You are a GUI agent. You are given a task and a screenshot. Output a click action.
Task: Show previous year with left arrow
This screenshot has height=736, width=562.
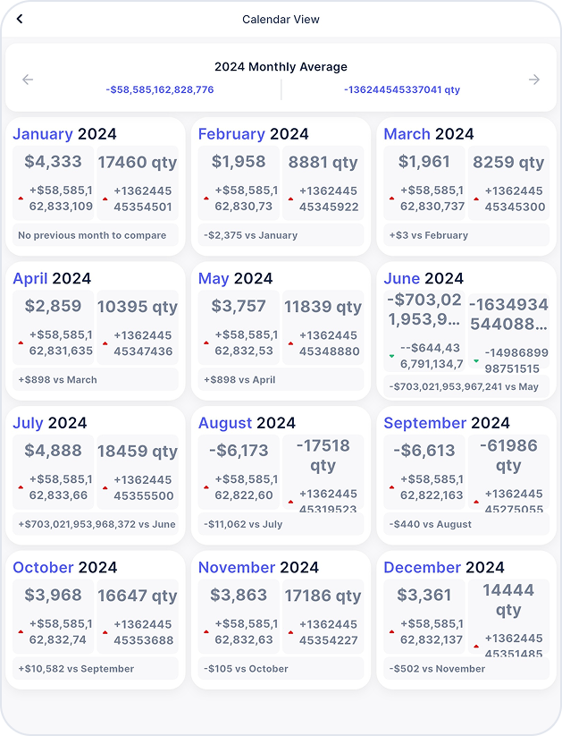(x=28, y=80)
